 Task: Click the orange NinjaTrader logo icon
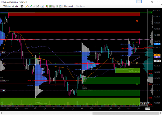click(x=2, y=103)
